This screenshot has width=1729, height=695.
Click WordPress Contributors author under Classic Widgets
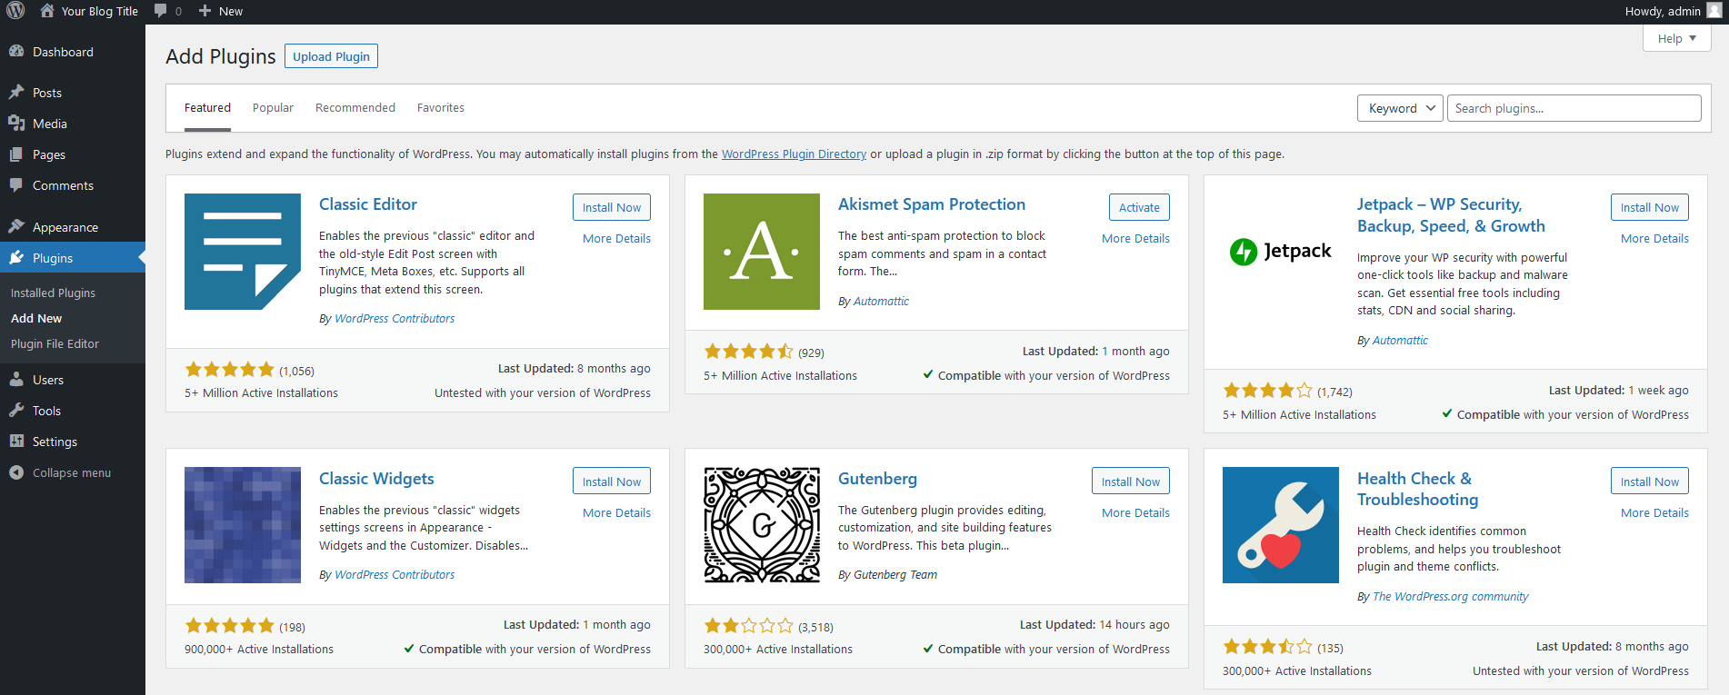click(395, 574)
